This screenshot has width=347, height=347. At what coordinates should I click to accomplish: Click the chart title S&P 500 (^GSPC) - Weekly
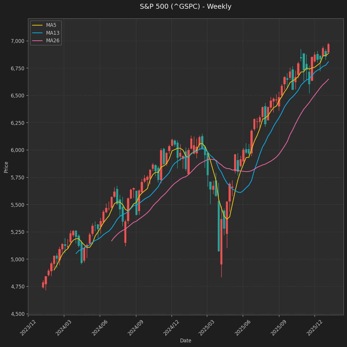186,6
